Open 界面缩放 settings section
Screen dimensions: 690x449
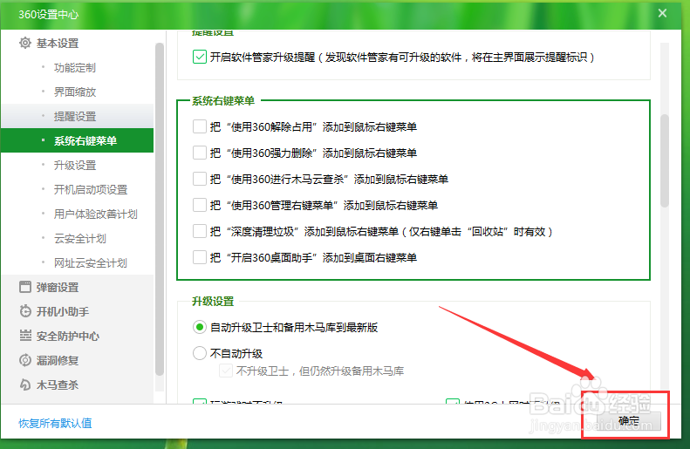coord(77,92)
